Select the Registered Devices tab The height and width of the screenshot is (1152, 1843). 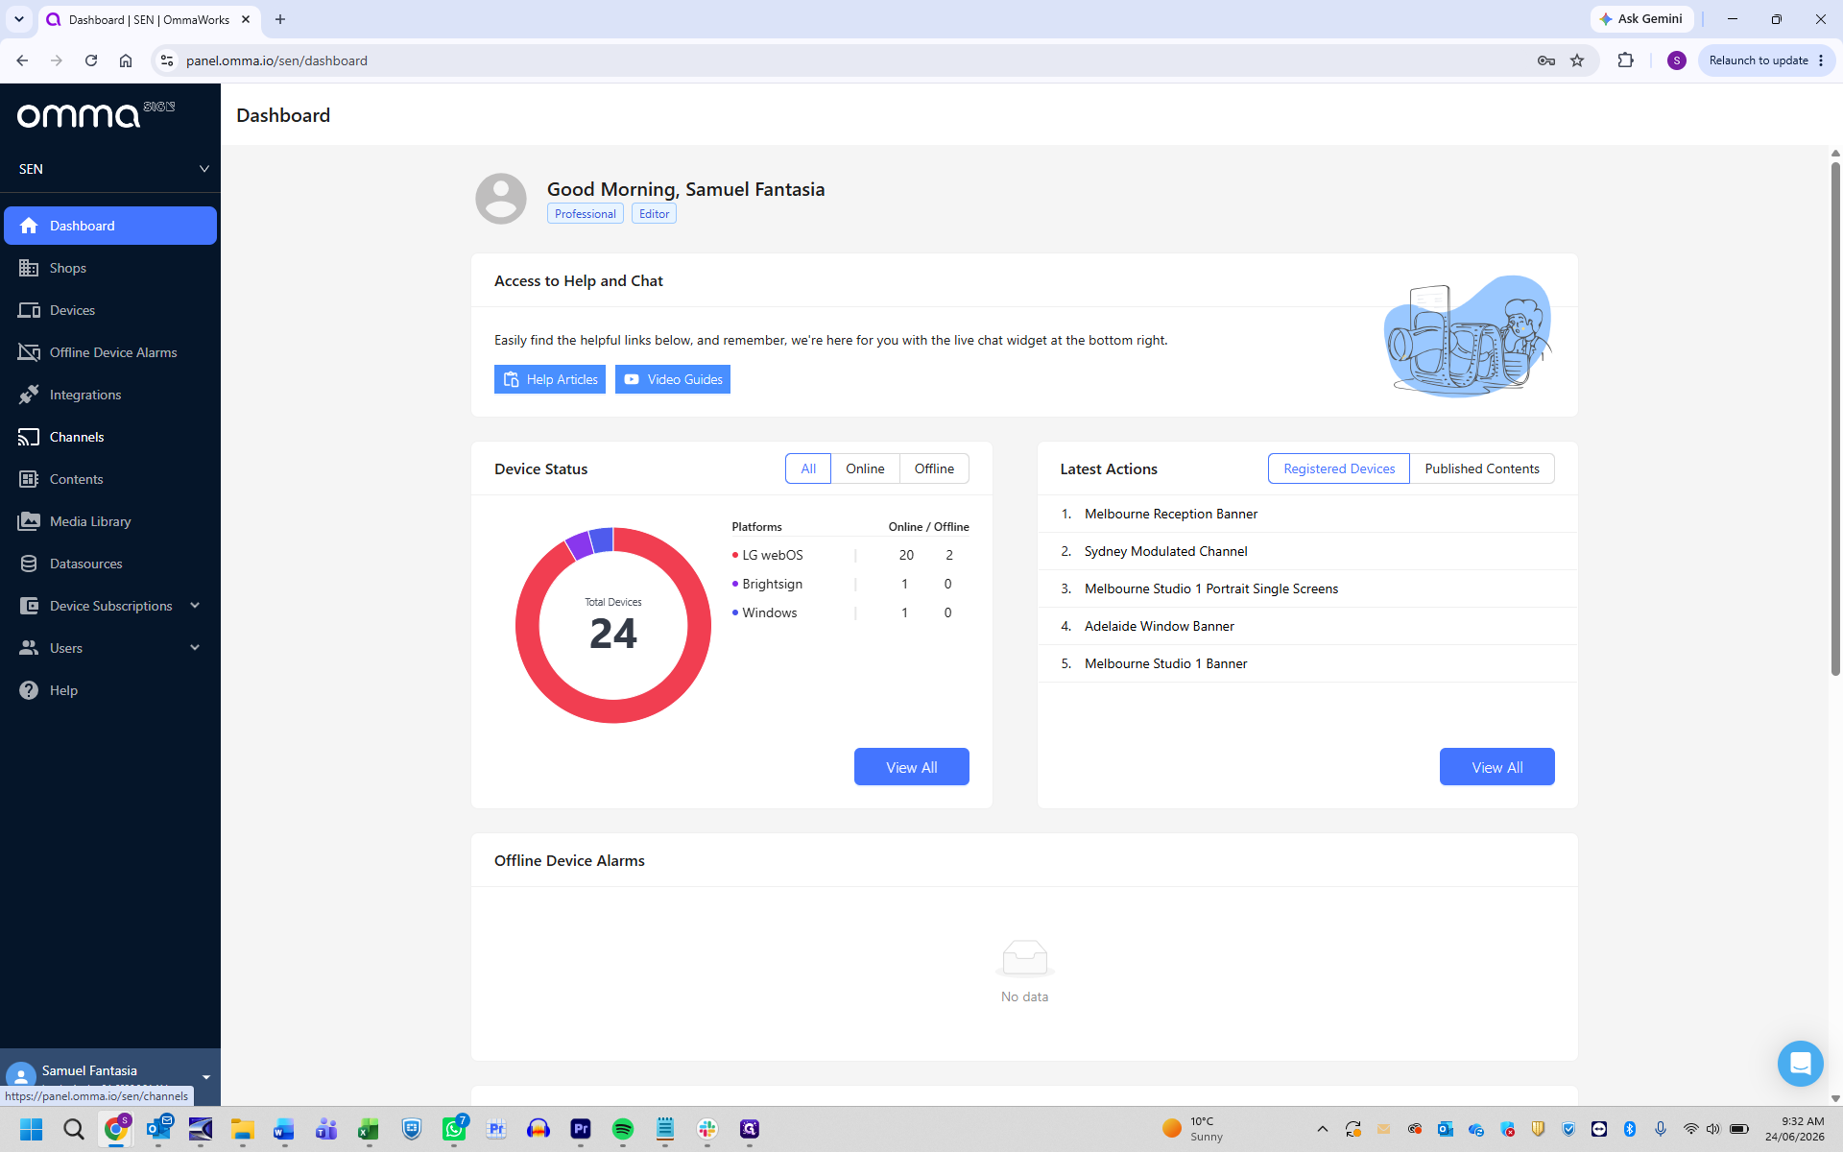[1339, 468]
